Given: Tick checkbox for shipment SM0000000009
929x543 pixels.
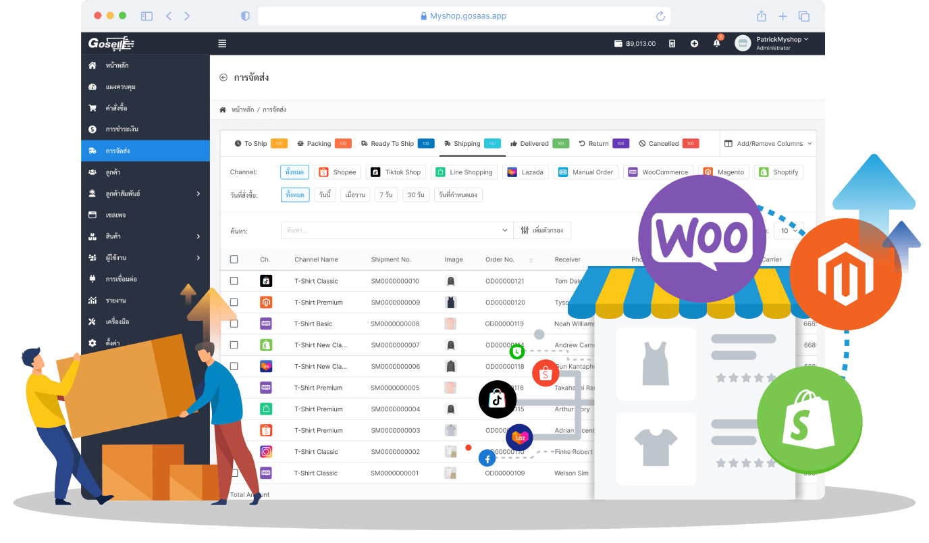Looking at the screenshot, I should pos(234,303).
